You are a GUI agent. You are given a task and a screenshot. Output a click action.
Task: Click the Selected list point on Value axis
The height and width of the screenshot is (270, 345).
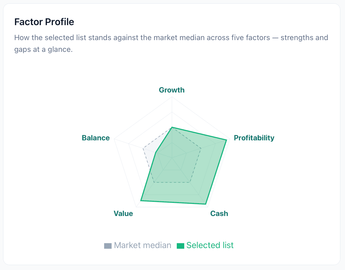point(141,200)
